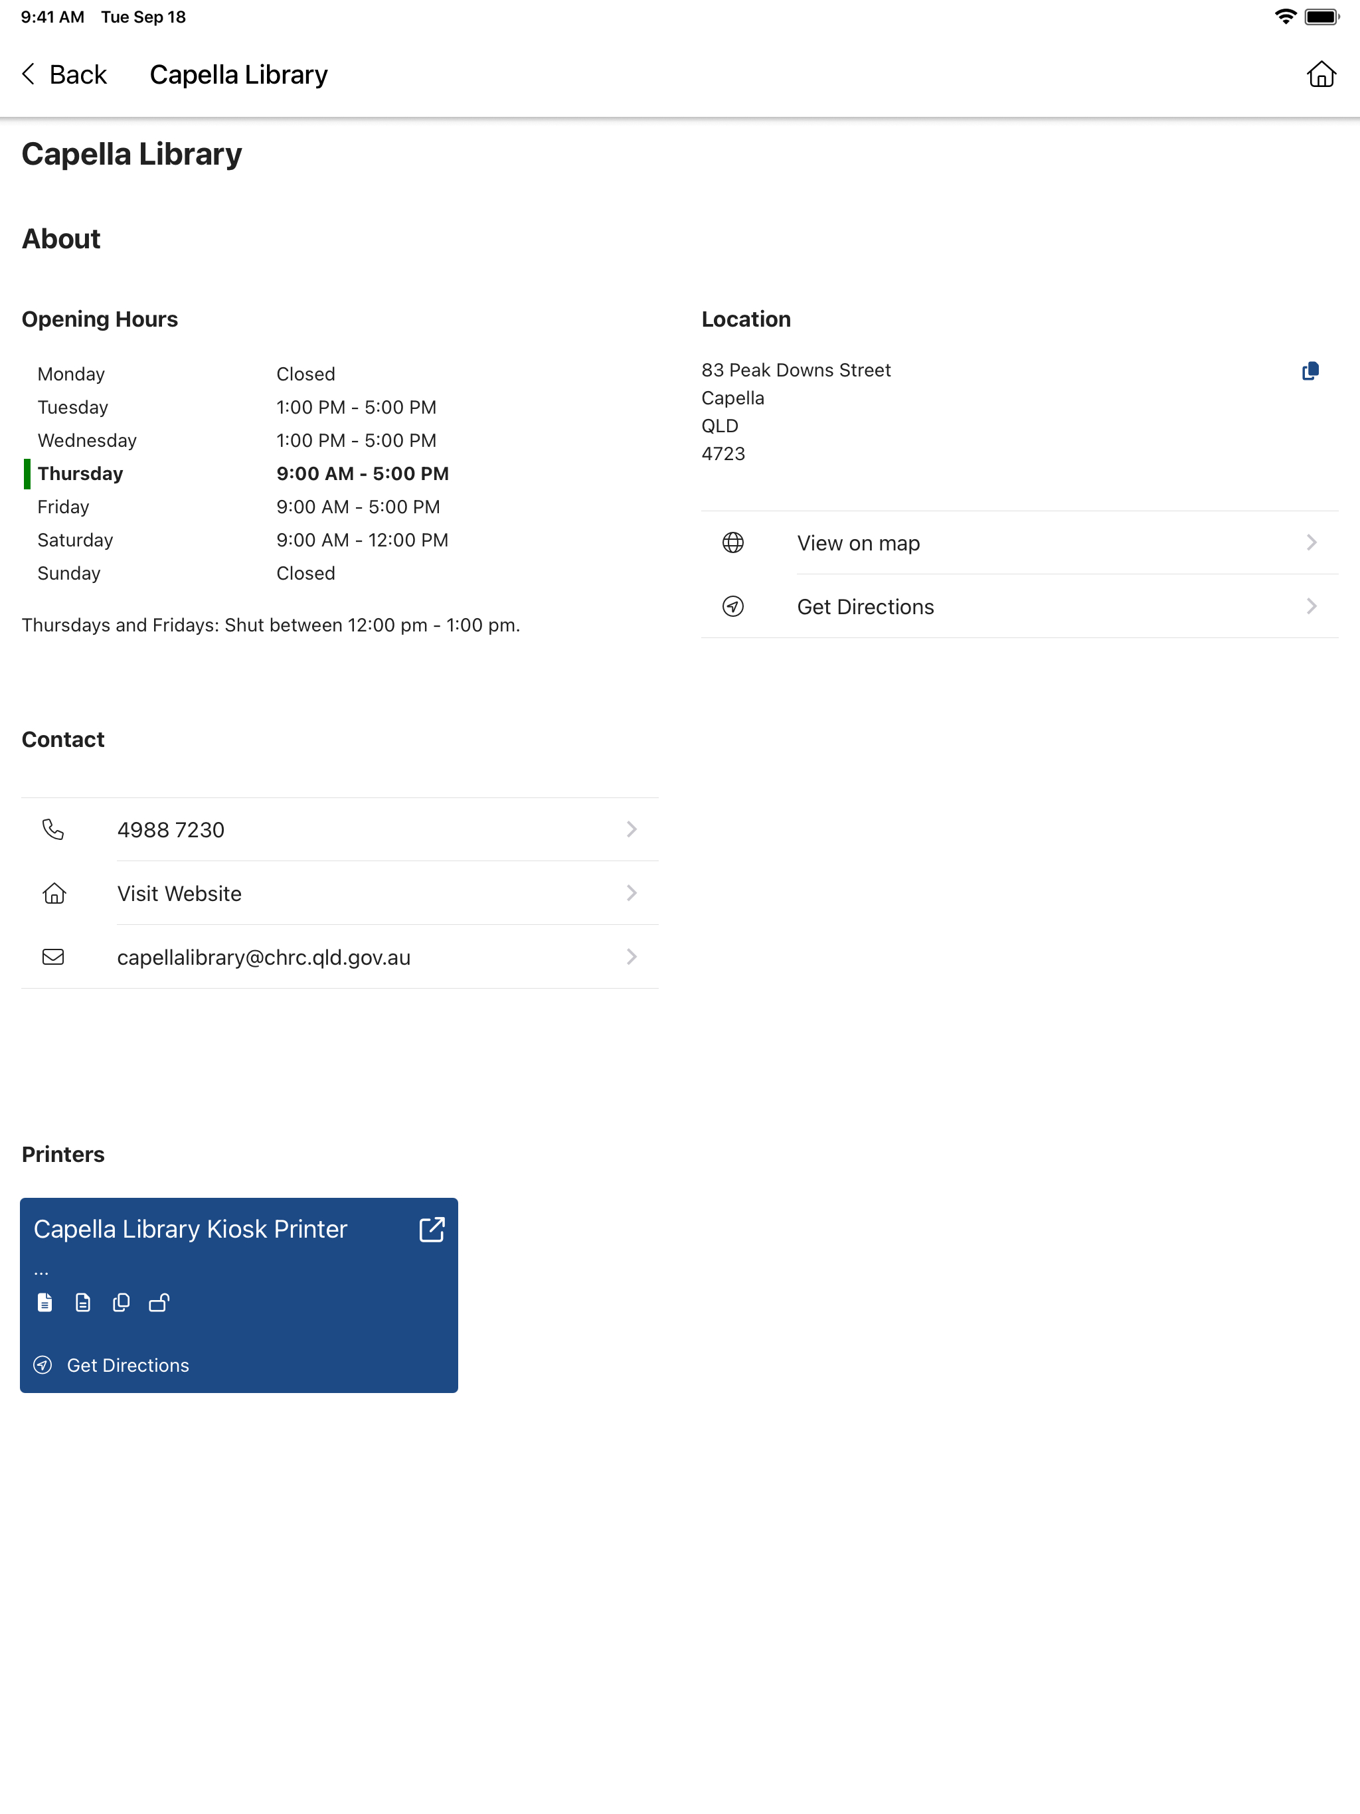Open Visit Website

click(339, 893)
